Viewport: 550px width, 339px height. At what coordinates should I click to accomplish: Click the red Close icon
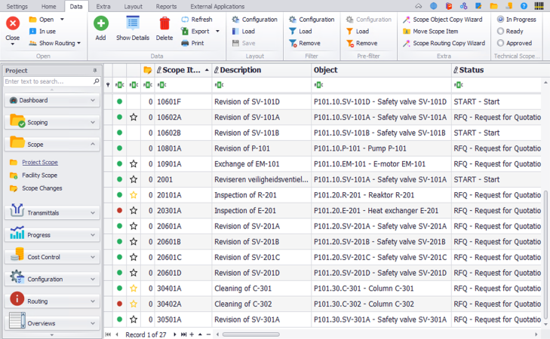coord(13,23)
